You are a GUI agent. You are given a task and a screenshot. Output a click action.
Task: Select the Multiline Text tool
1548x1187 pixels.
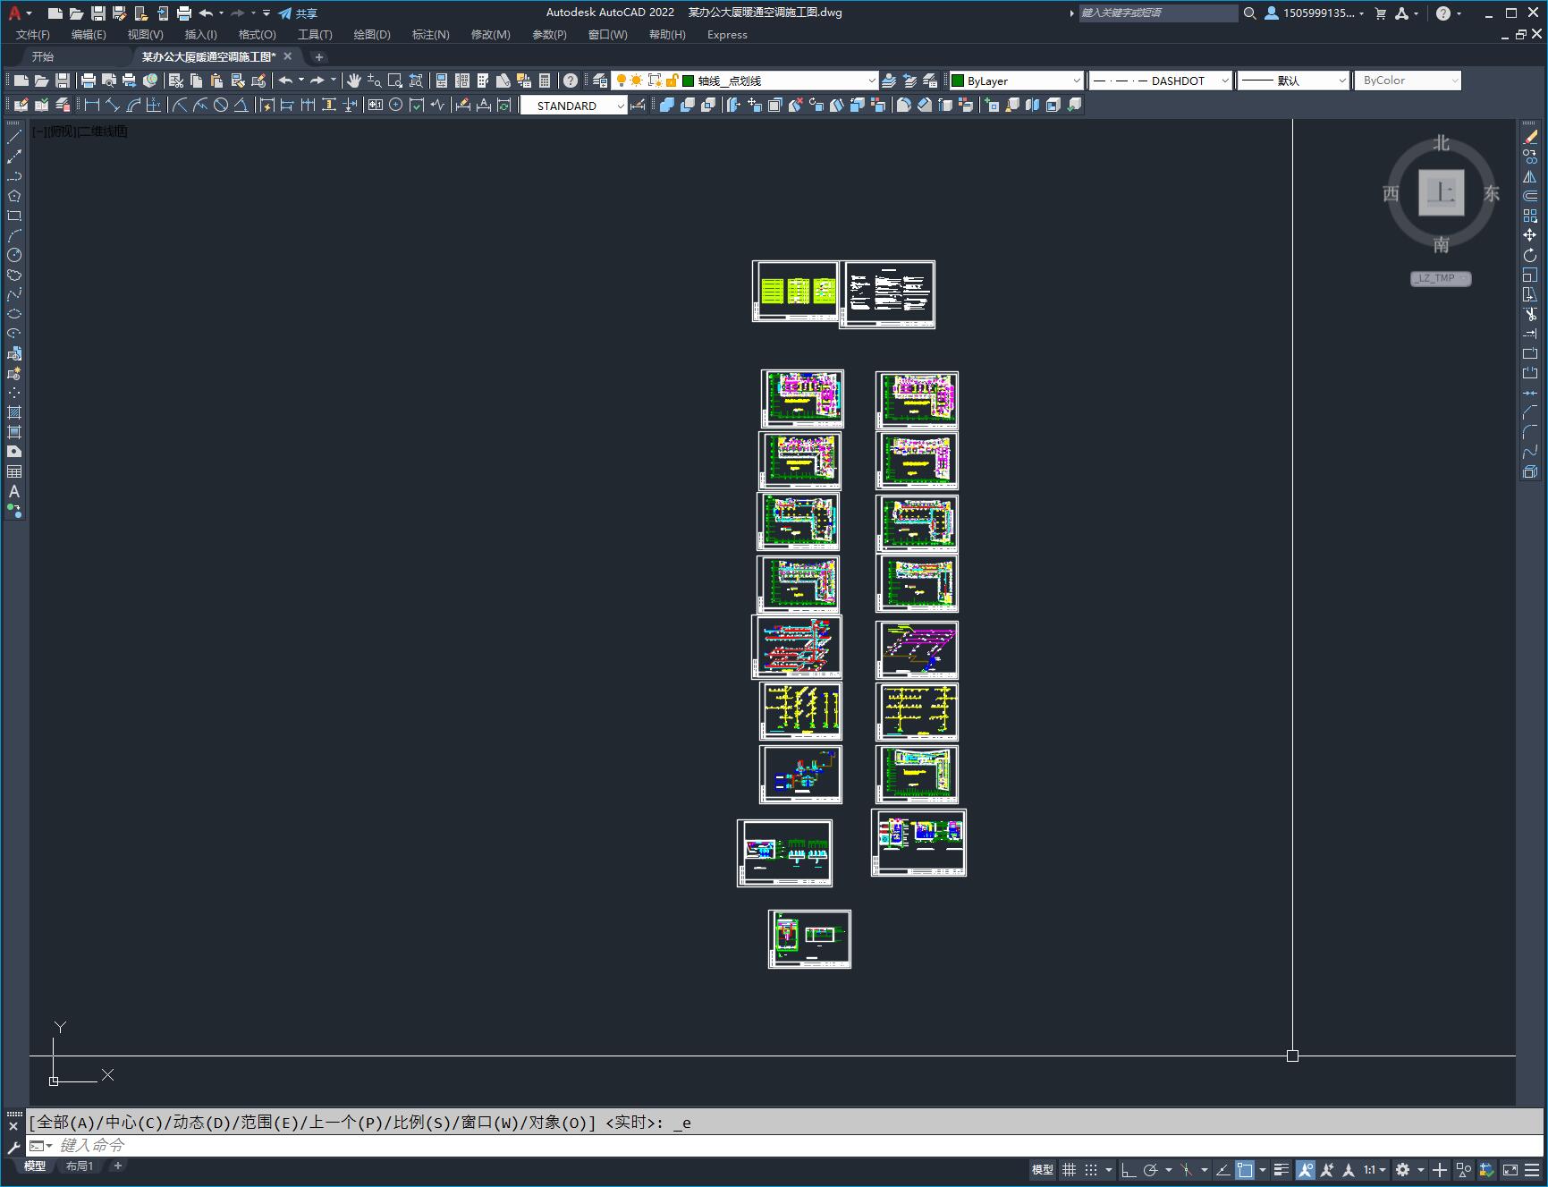pyautogui.click(x=14, y=491)
